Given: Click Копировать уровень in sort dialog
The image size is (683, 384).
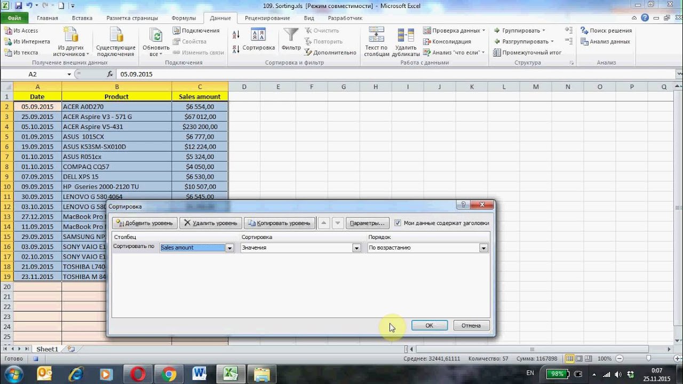Looking at the screenshot, I should click(280, 223).
